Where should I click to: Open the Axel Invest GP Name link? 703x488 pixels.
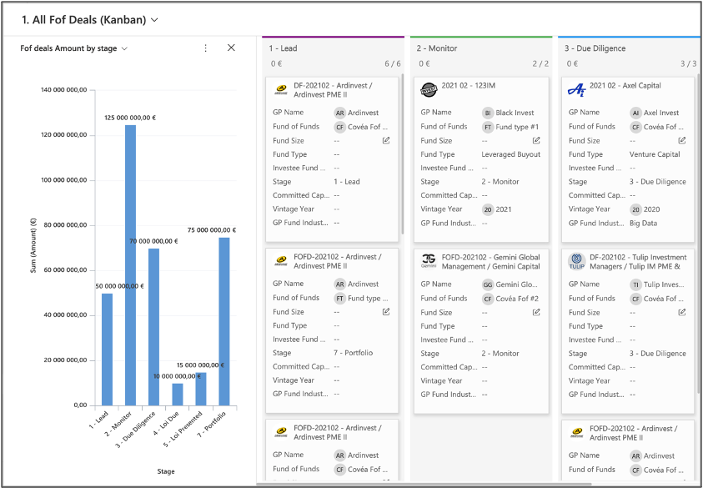pos(661,113)
